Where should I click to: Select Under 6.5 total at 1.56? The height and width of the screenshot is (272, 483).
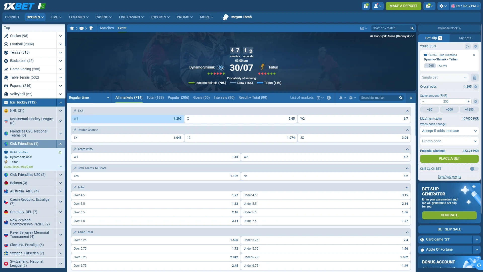point(326,212)
